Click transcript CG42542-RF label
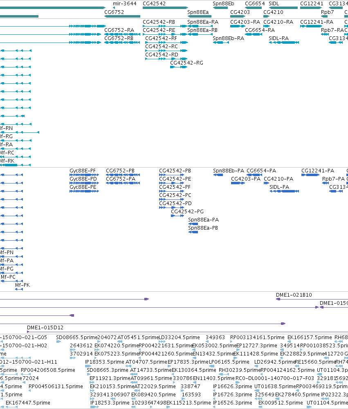Screen dimensions: 348x409 tap(161, 38)
